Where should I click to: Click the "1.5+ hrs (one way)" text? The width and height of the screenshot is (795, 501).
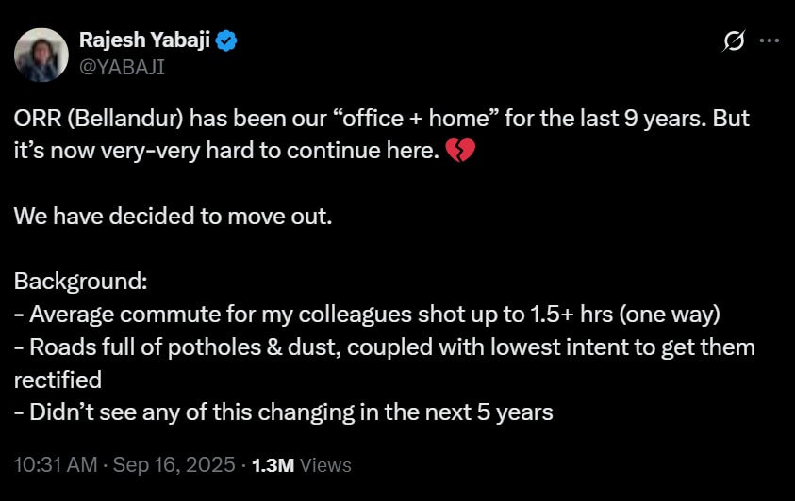634,314
